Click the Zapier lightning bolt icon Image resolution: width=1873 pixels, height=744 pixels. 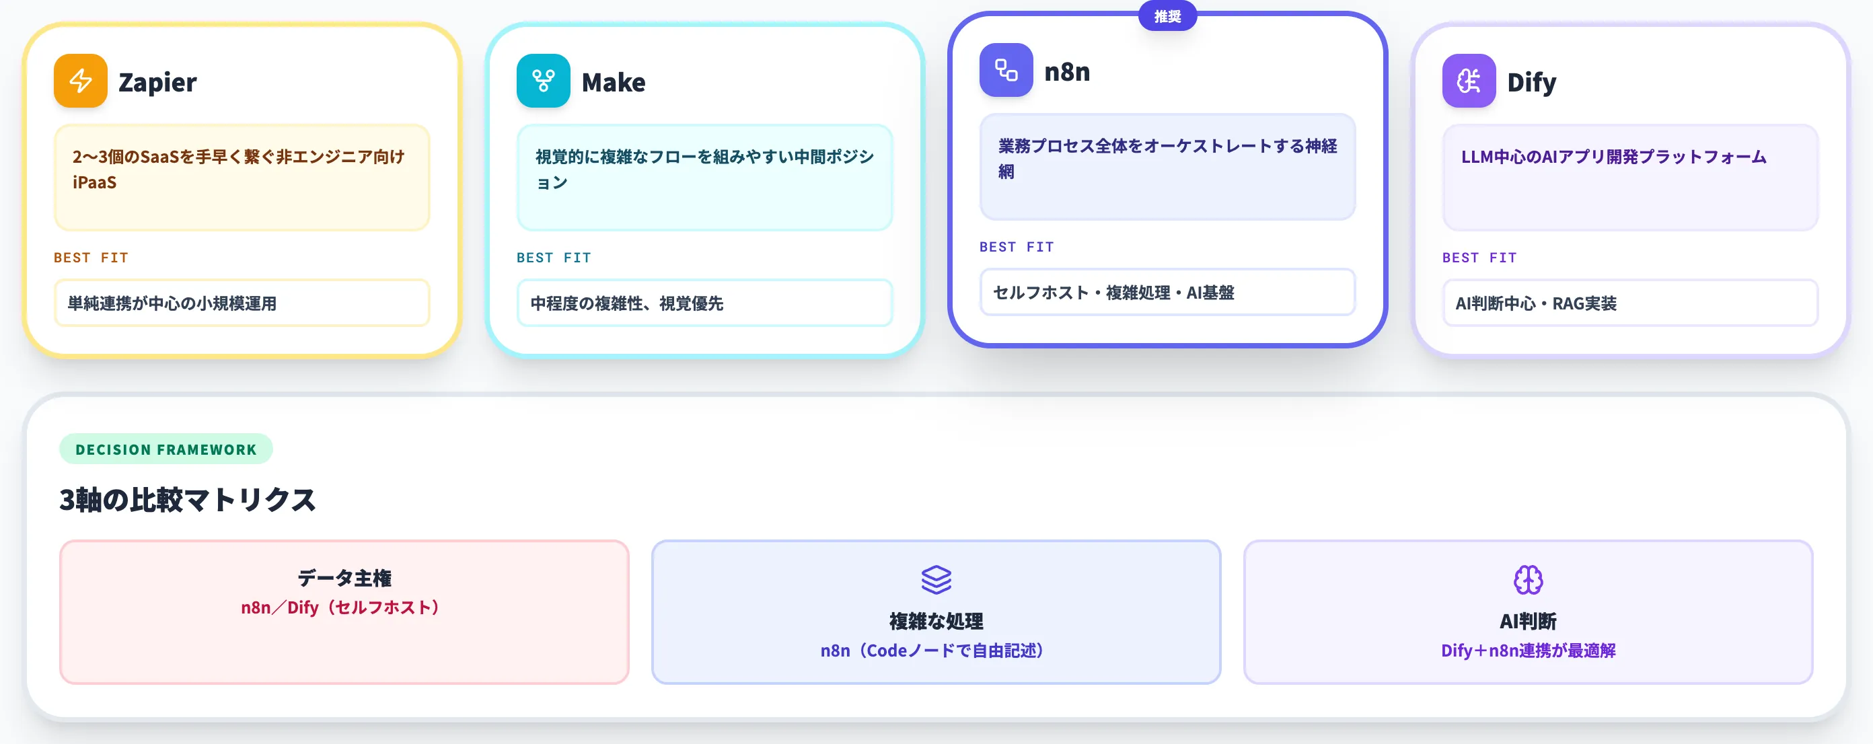(x=81, y=81)
